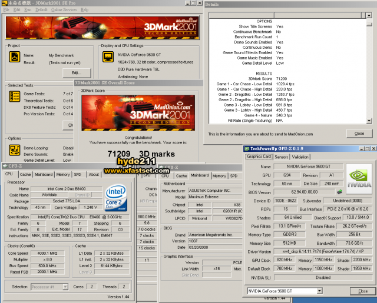The height and width of the screenshot is (303, 377).
Task: Click the Level 2 cache 6144 KBytes field
Action: click(x=111, y=265)
